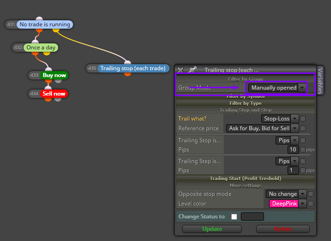
Task: Click the 'Level color' label
Action: click(x=192, y=204)
